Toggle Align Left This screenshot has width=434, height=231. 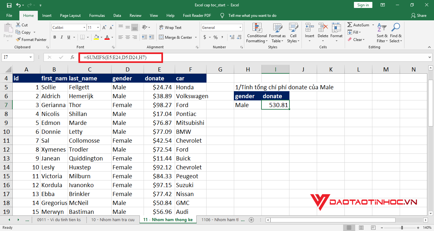point(121,37)
